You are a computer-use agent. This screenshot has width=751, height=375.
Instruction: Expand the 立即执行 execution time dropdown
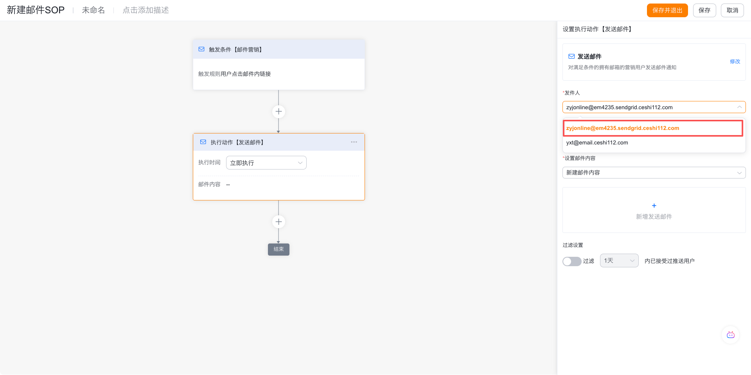(266, 163)
